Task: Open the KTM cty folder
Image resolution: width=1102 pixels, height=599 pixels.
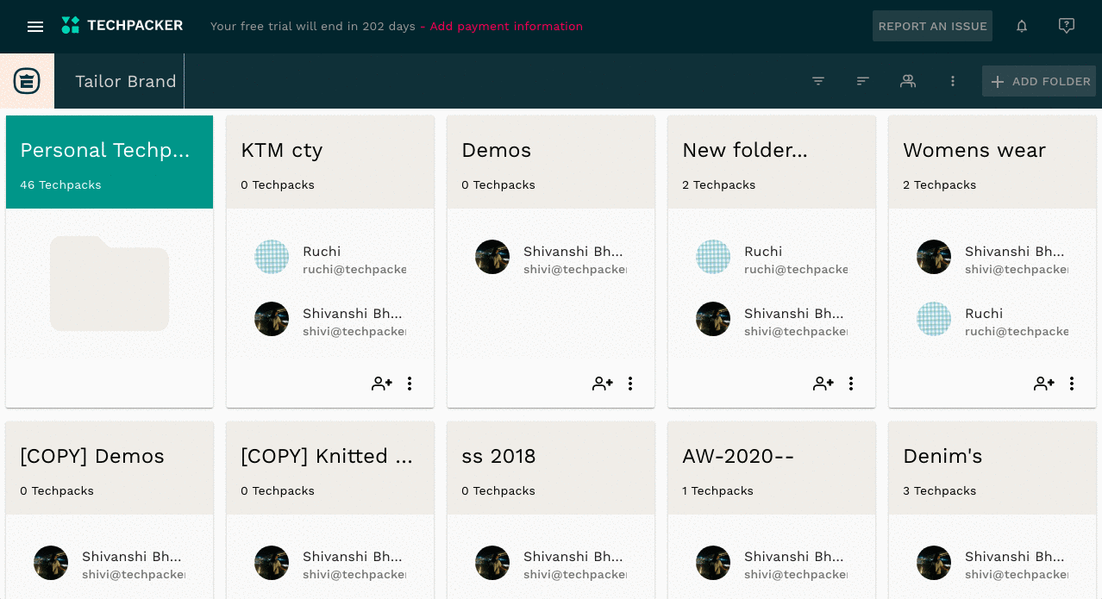Action: pyautogui.click(x=330, y=162)
